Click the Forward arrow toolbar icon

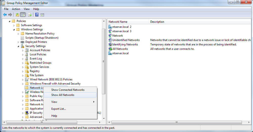pyautogui.click(x=10, y=15)
